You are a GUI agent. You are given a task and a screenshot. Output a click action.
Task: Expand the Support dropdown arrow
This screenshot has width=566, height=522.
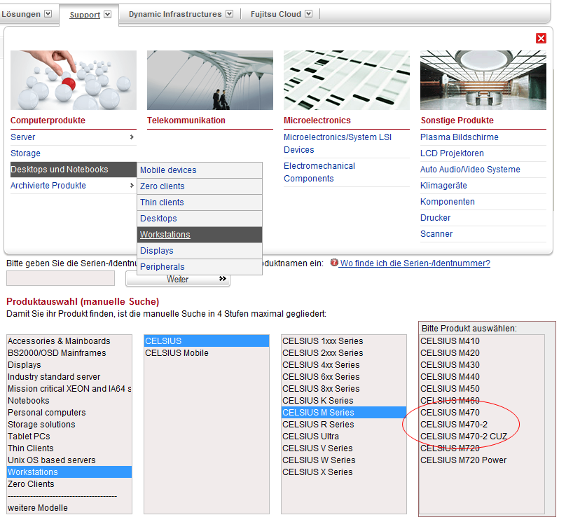click(x=108, y=15)
